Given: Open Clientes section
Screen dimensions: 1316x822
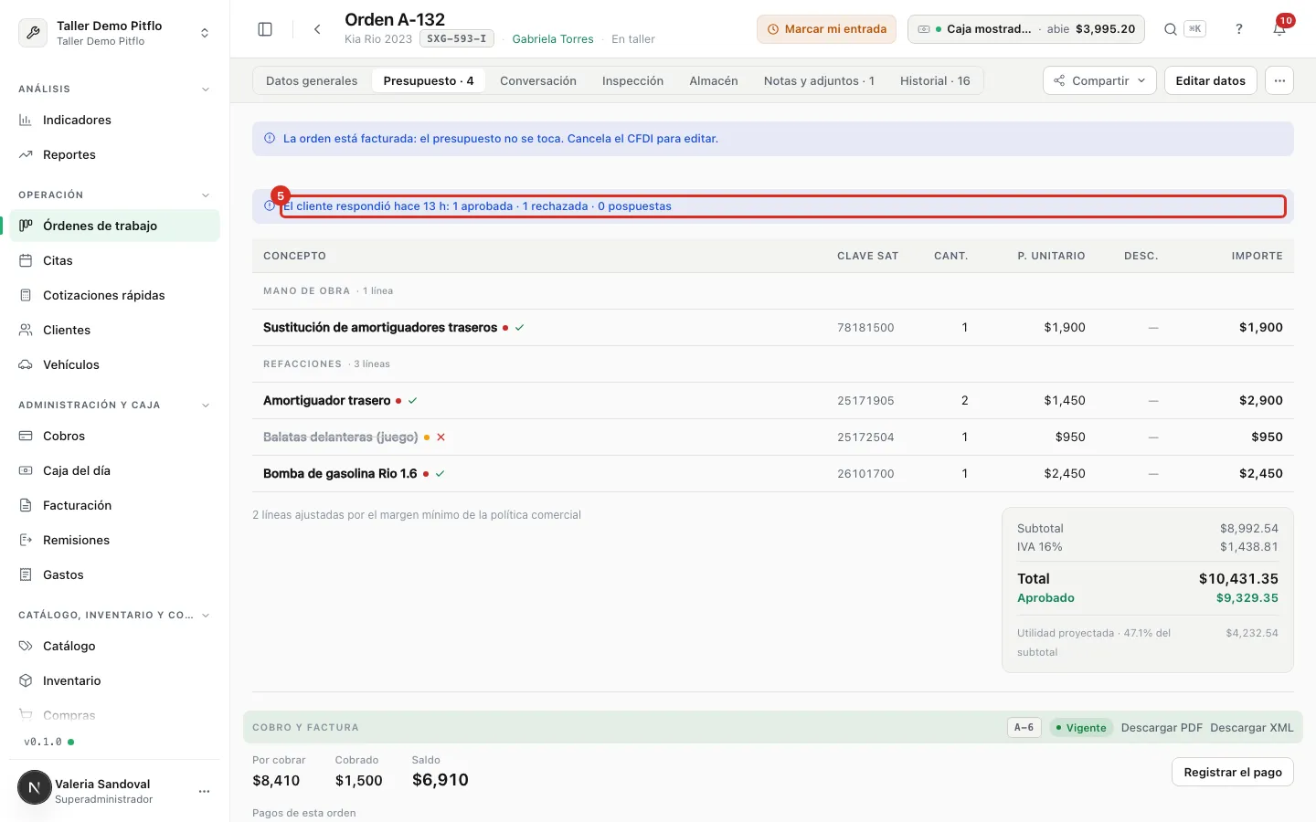Looking at the screenshot, I should pos(114,330).
